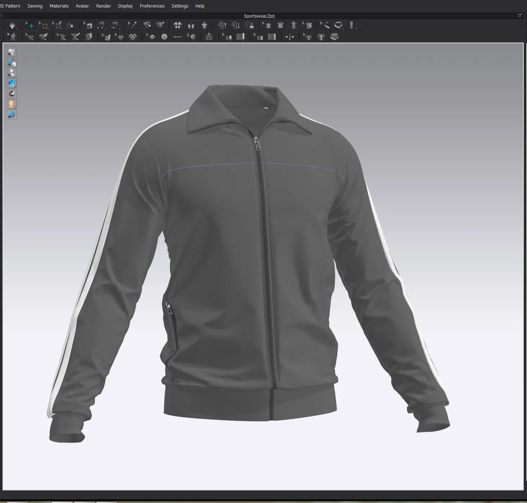This screenshot has height=503, width=527.
Task: Choose the Select Mesh dashed-box tool
Action: tap(44, 25)
